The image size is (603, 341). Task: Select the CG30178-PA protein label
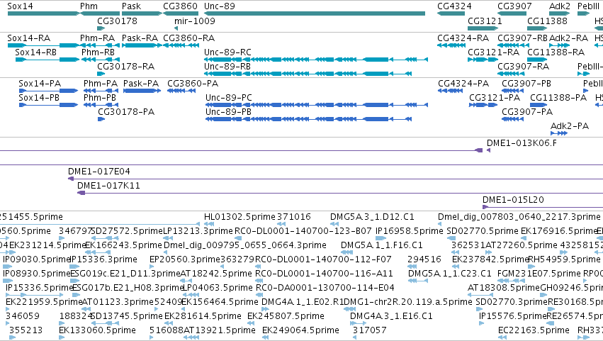point(126,111)
